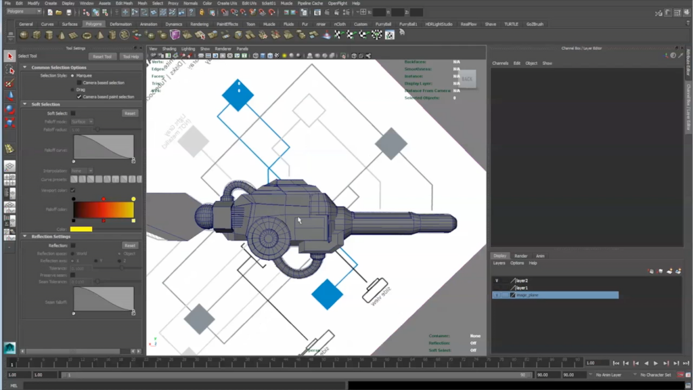
Task: Create layer from selected objects icon
Action: [x=678, y=271]
